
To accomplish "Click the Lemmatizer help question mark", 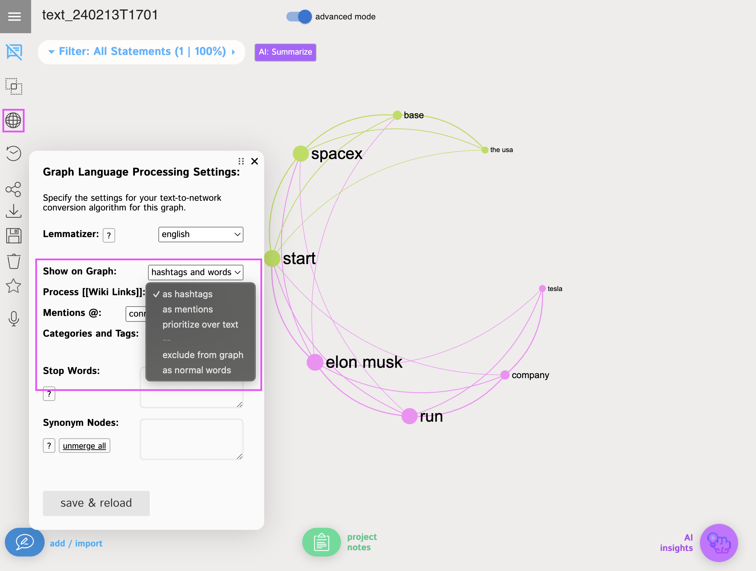I will point(109,235).
